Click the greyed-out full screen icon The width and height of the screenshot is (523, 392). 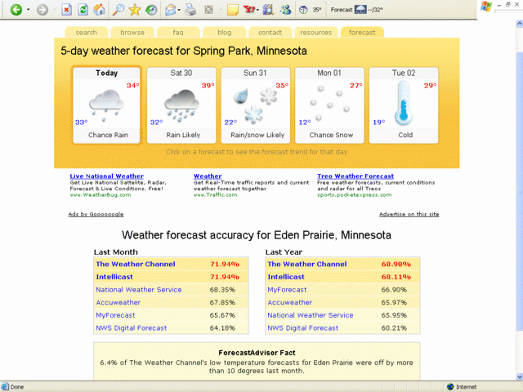tap(209, 10)
